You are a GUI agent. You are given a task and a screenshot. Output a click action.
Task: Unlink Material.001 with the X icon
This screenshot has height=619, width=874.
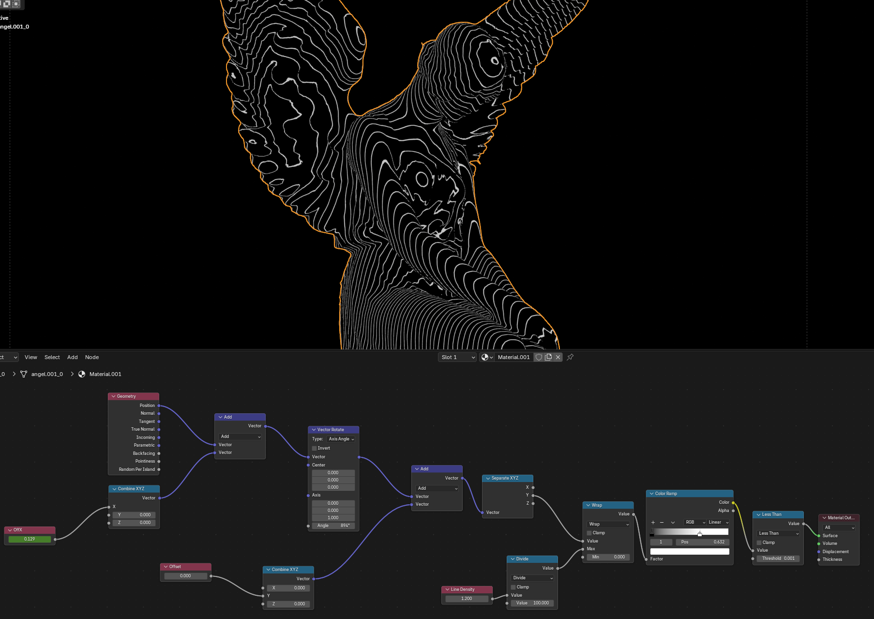point(558,357)
